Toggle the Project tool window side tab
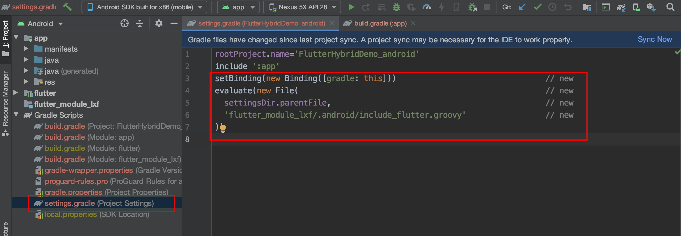Image resolution: width=681 pixels, height=236 pixels. [6, 38]
